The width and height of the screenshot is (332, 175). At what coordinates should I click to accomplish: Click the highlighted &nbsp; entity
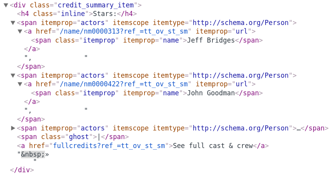pyautogui.click(x=32, y=154)
